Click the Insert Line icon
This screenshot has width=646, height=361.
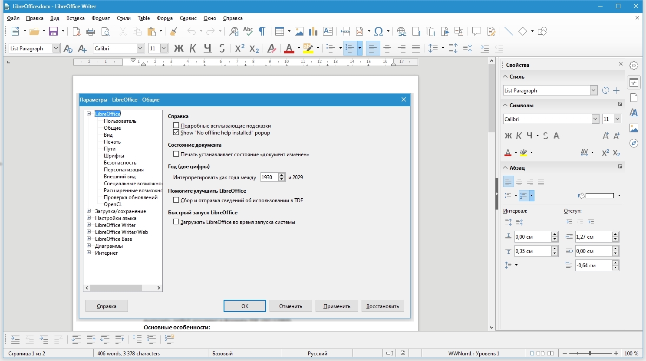point(509,31)
